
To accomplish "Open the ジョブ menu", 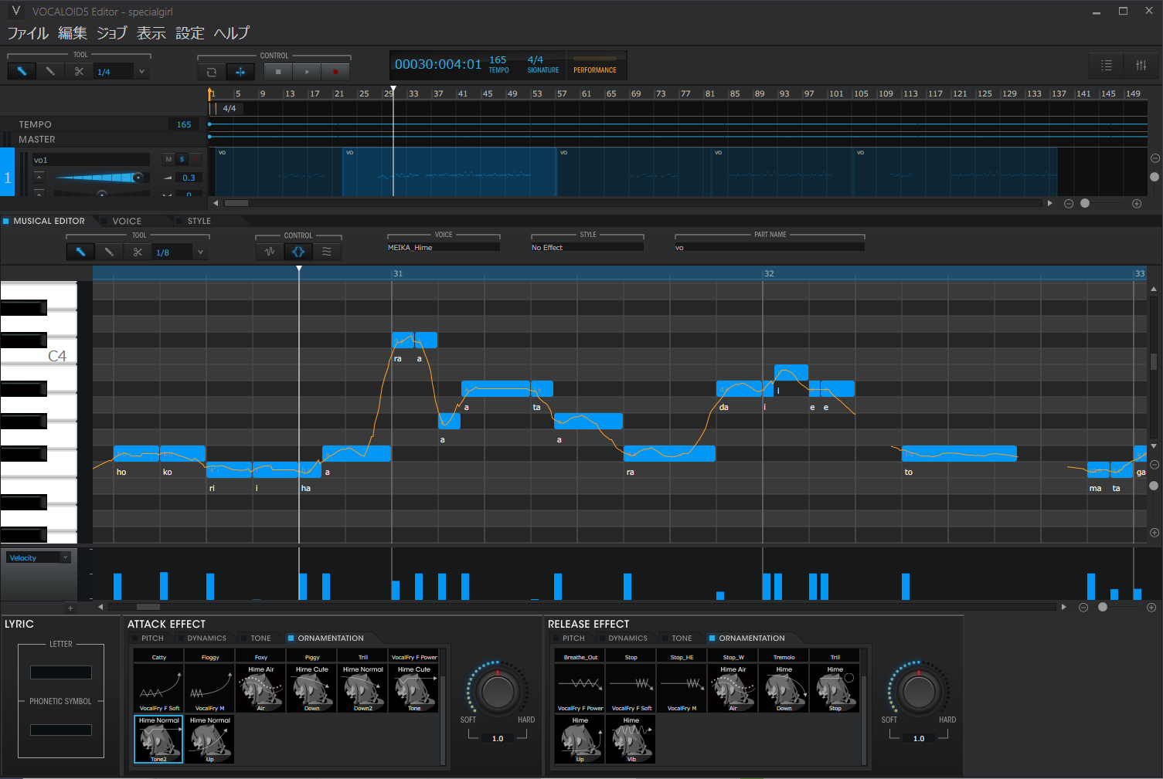I will 112,33.
